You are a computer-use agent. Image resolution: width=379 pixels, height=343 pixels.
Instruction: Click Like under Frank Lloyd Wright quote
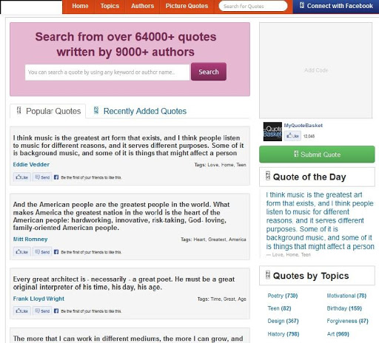[x=22, y=311]
